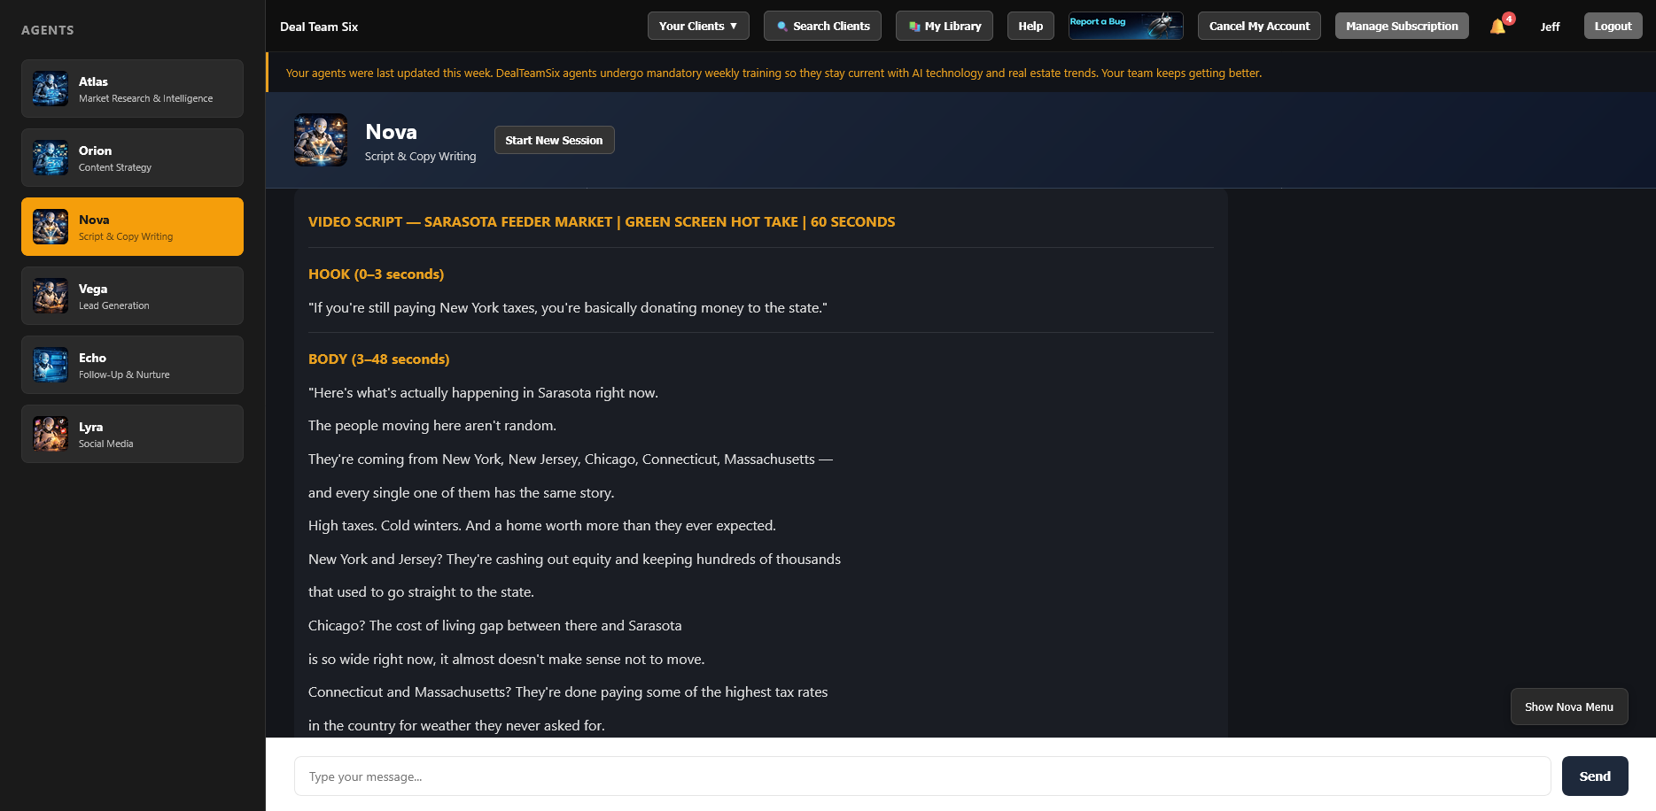Open Manage Subscription
Viewport: 1656px width, 811px height.
point(1402,26)
